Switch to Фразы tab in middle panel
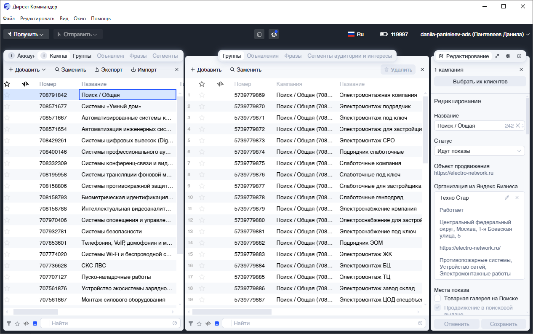Screen dimensions: 533x334 [293, 56]
